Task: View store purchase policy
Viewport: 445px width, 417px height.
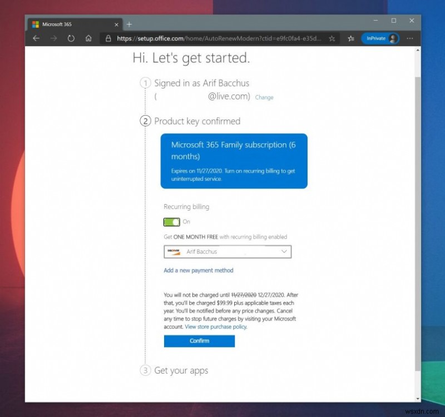Action: tap(215, 326)
